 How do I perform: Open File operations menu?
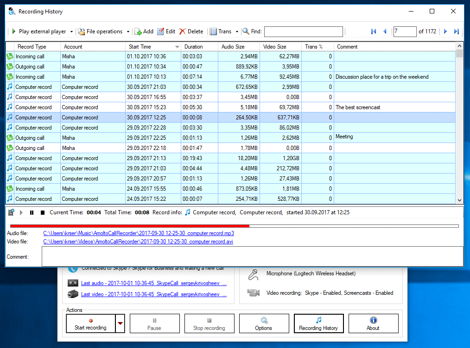(x=101, y=31)
